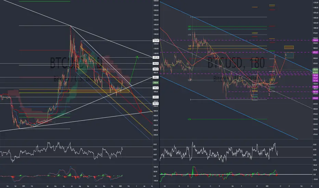
Task: Click Elliott wave label 3 on right chart
Action: (x=275, y=56)
